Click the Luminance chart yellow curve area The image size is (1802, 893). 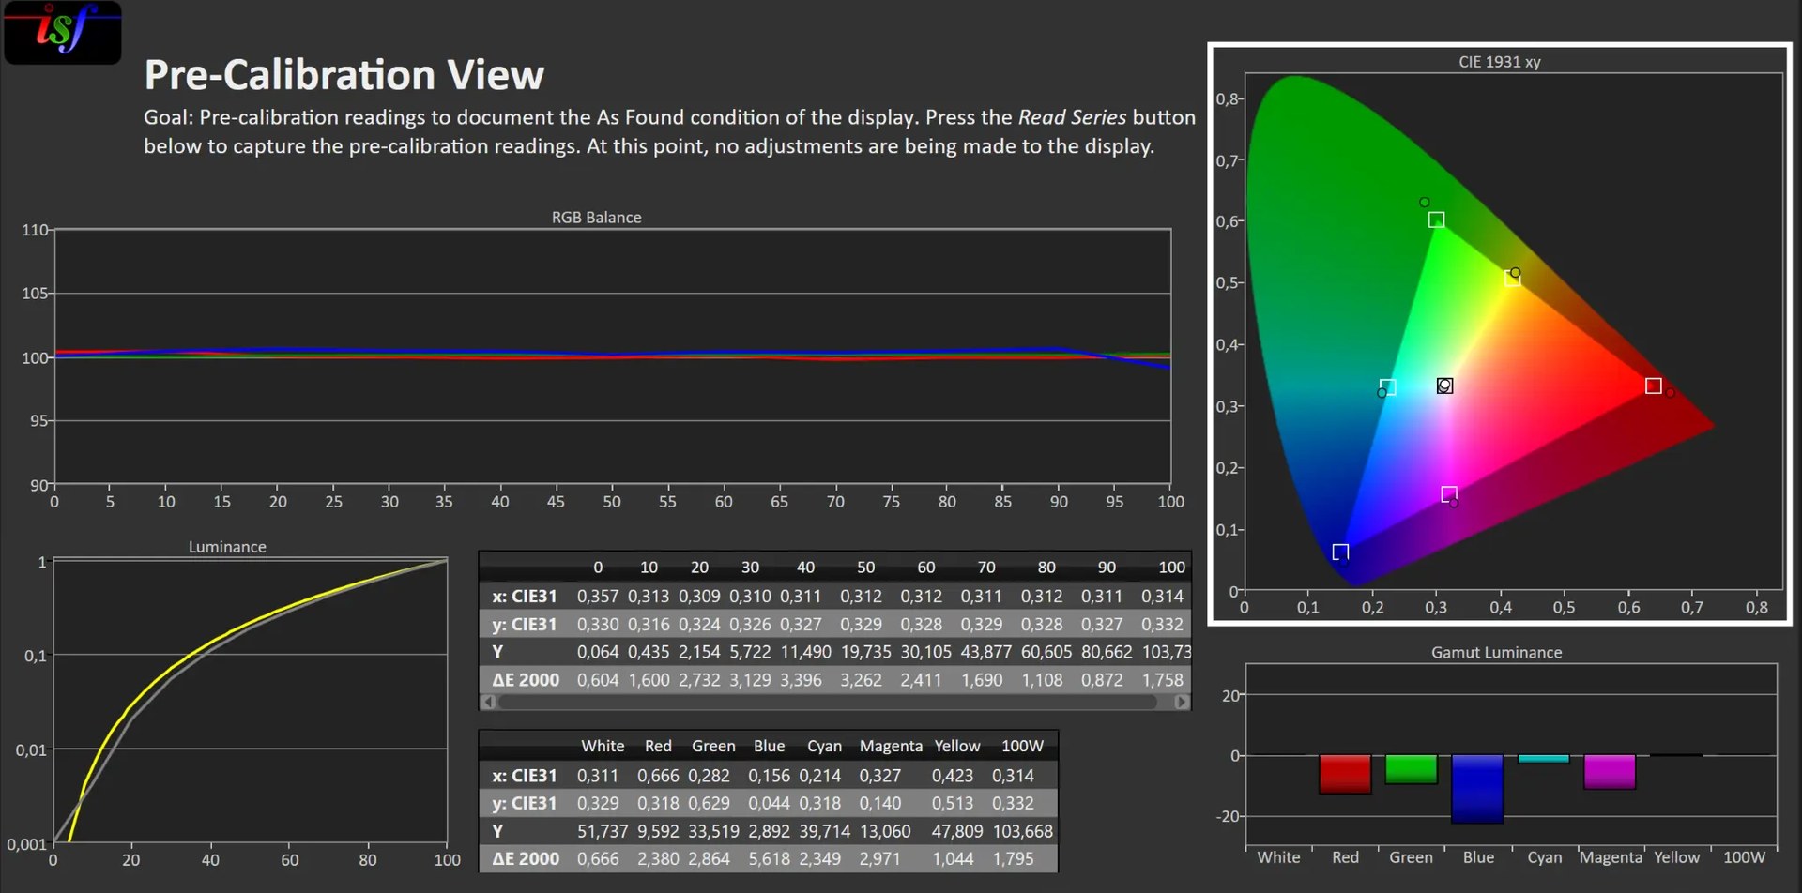(188, 657)
